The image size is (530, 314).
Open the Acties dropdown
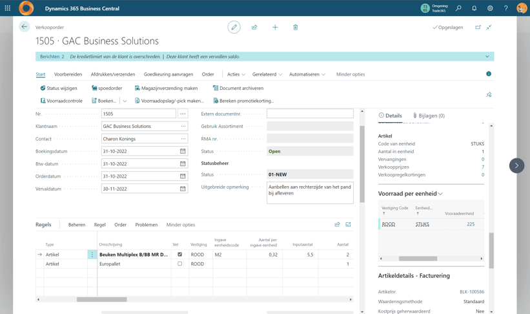point(236,74)
